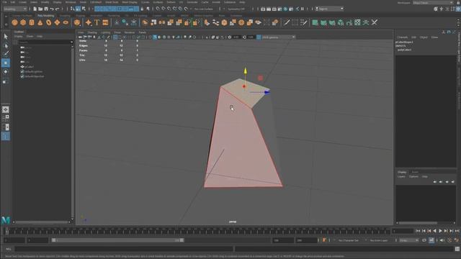Pick the Paint Selection tool in the toolbox
The image size is (461, 259).
[x=6, y=54]
